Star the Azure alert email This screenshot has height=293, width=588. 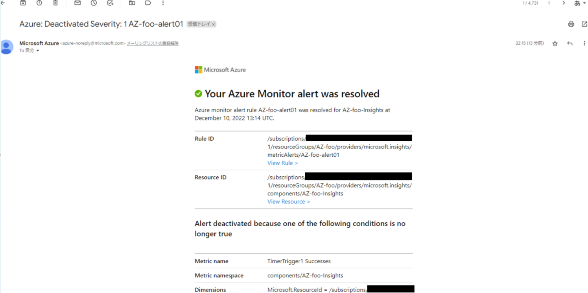(x=555, y=43)
